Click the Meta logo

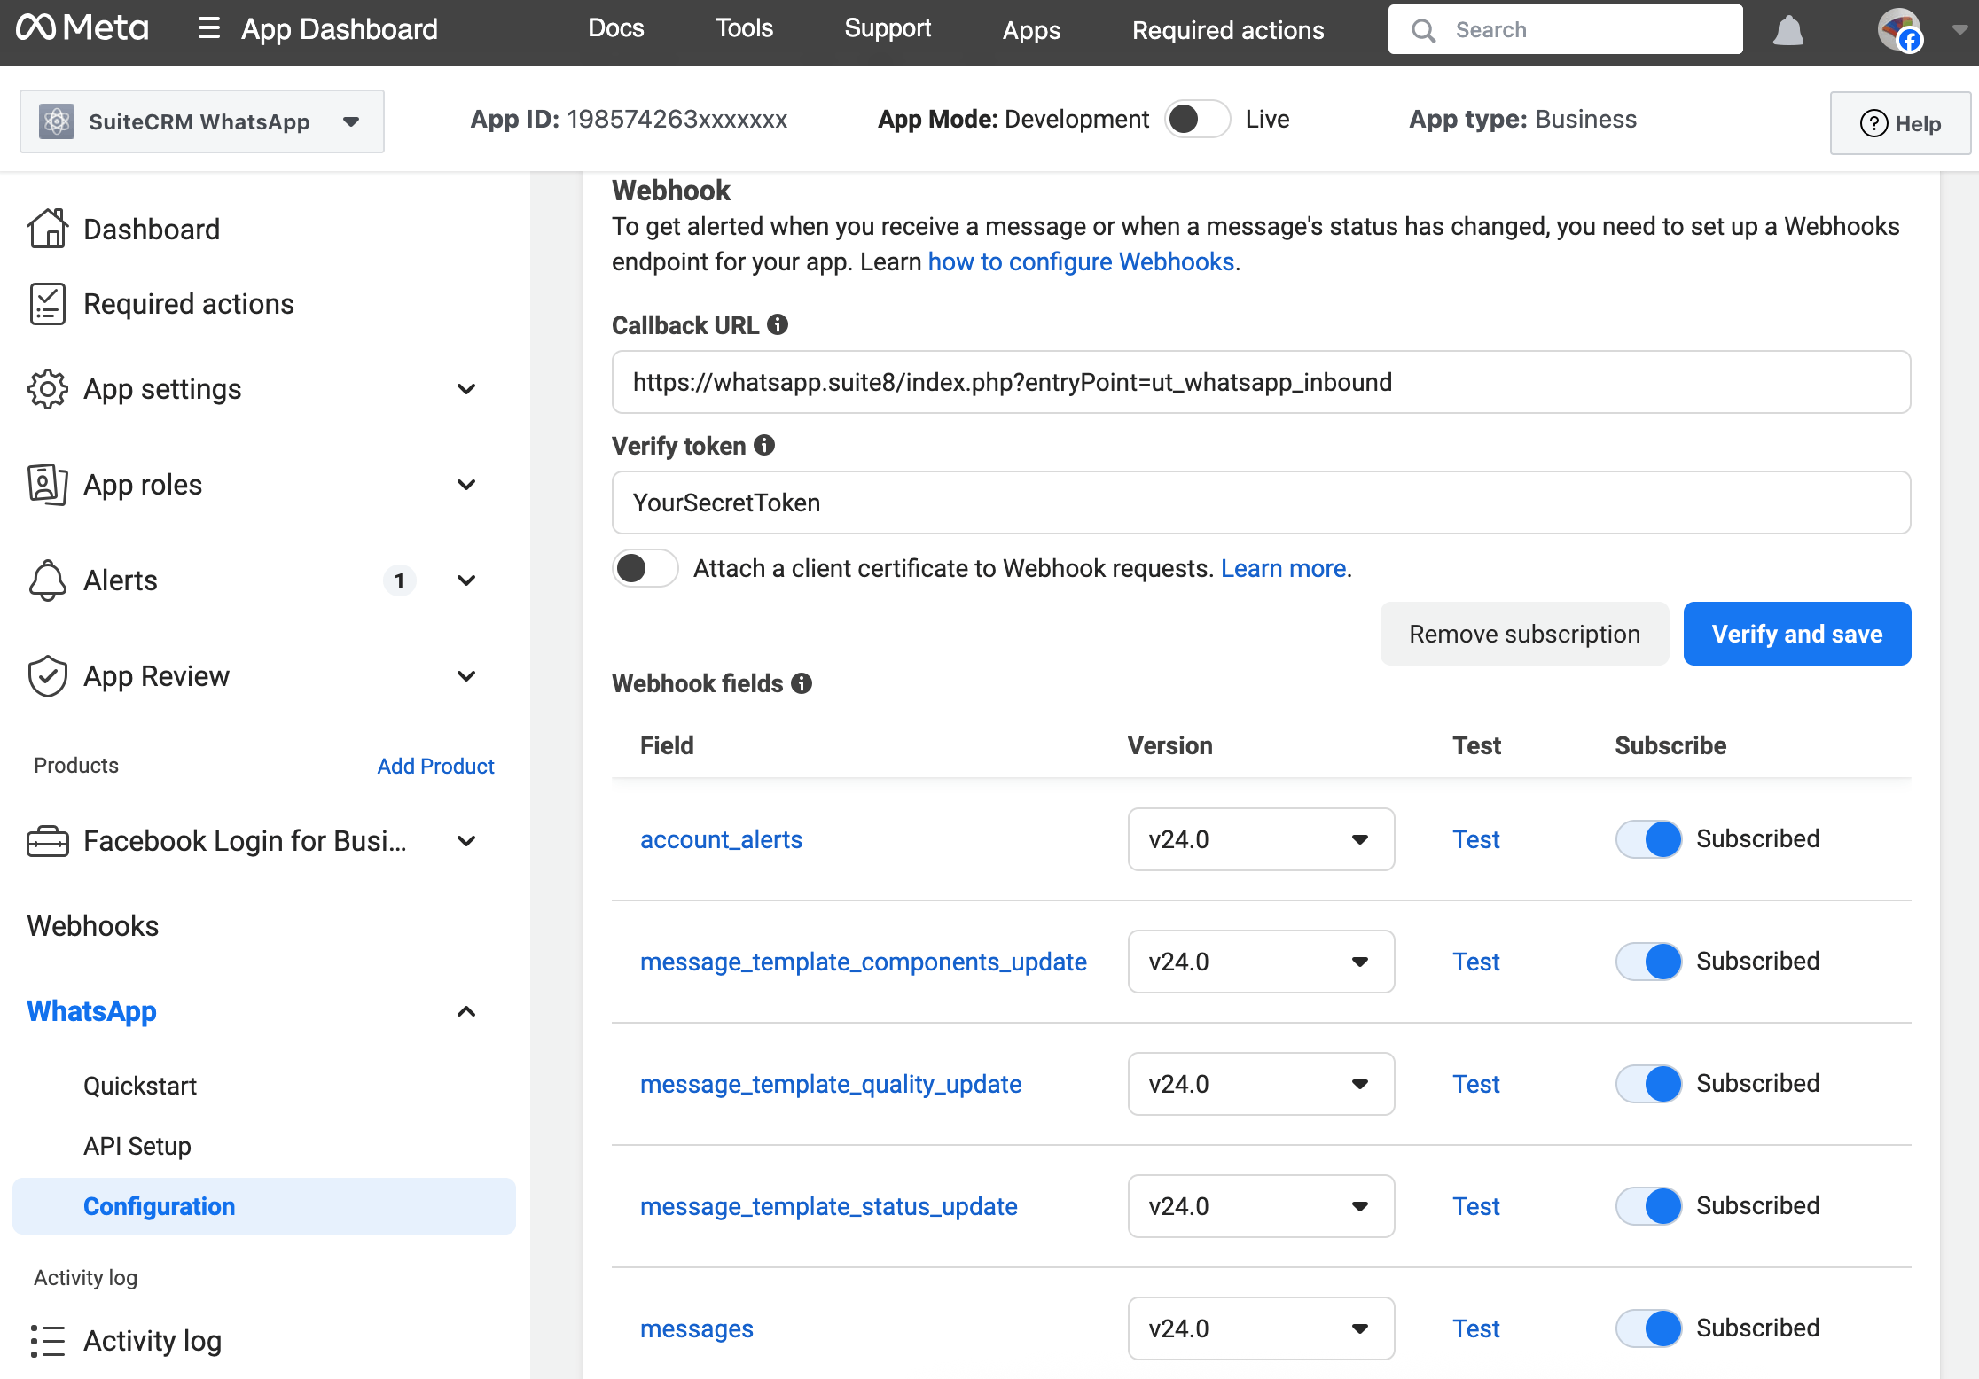coord(82,27)
